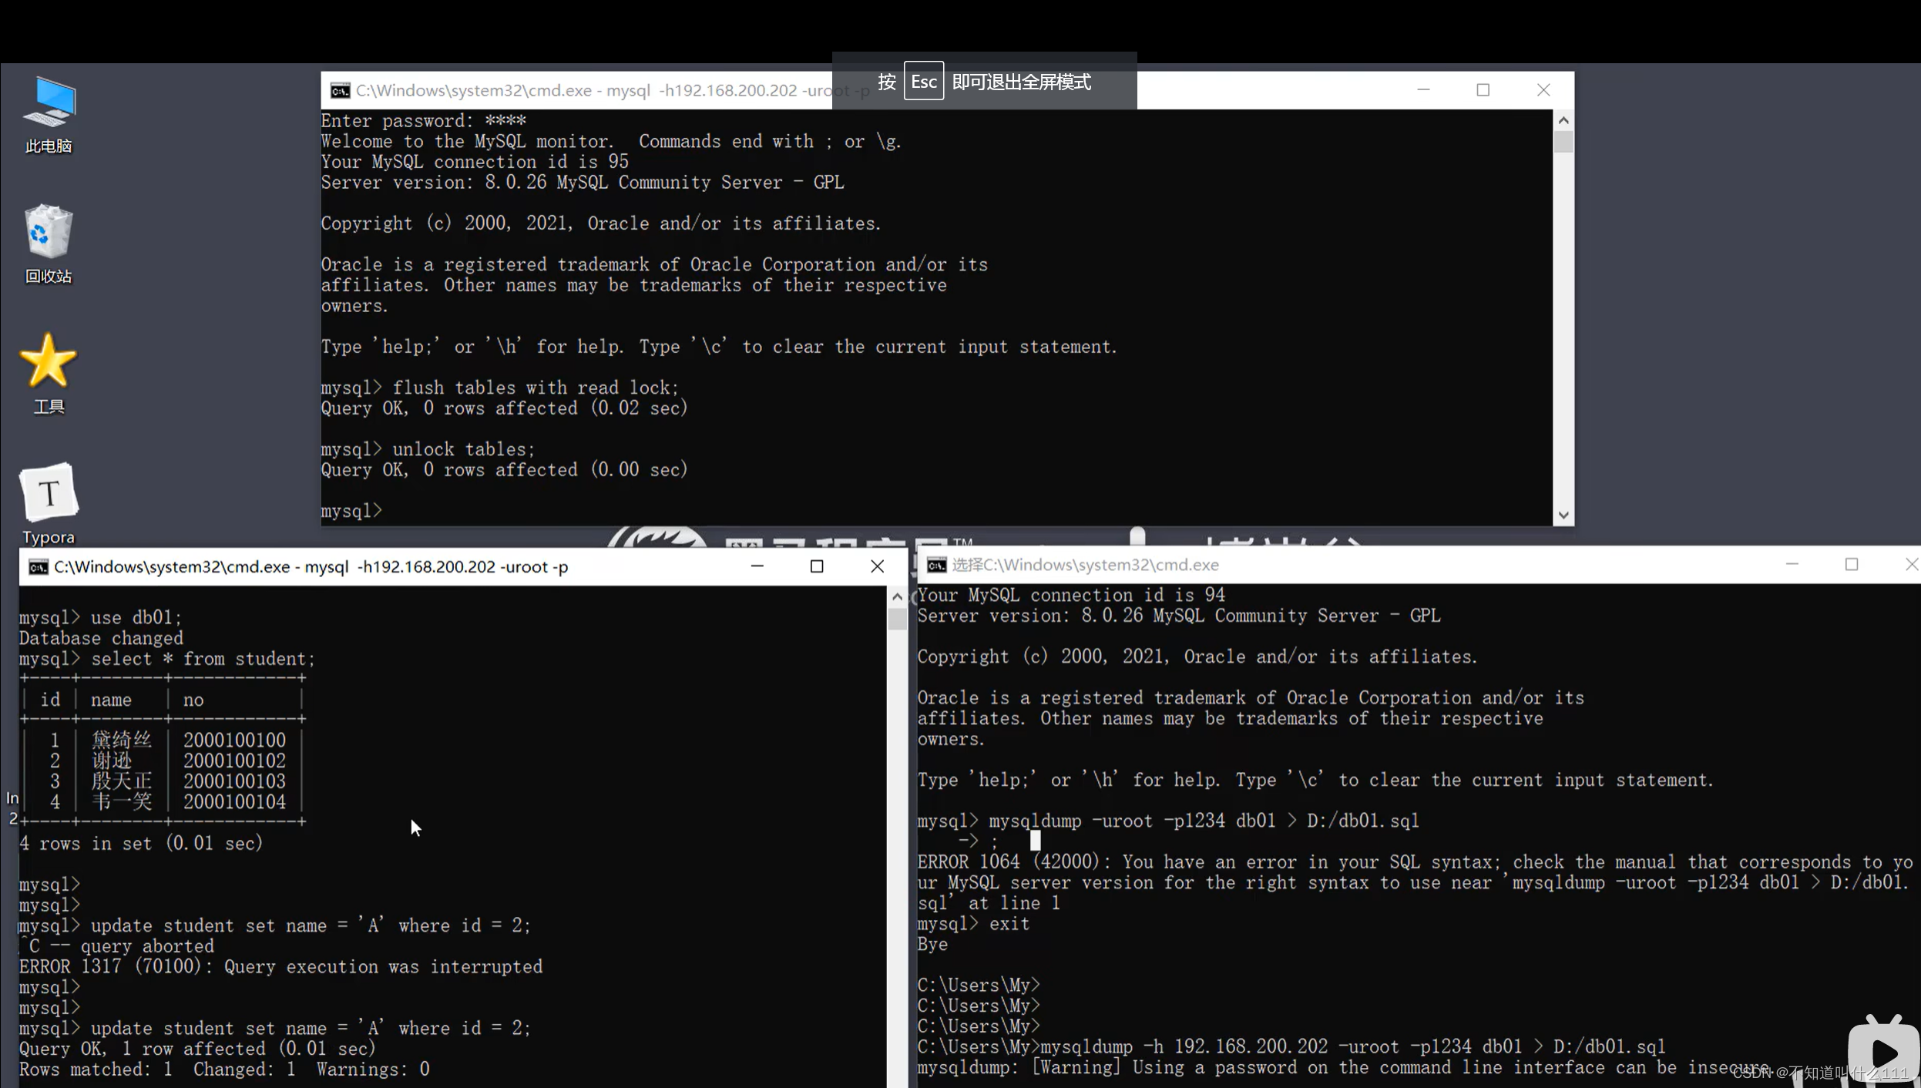
Task: Maximize the bottom-left mysql cmd window
Action: tap(817, 567)
